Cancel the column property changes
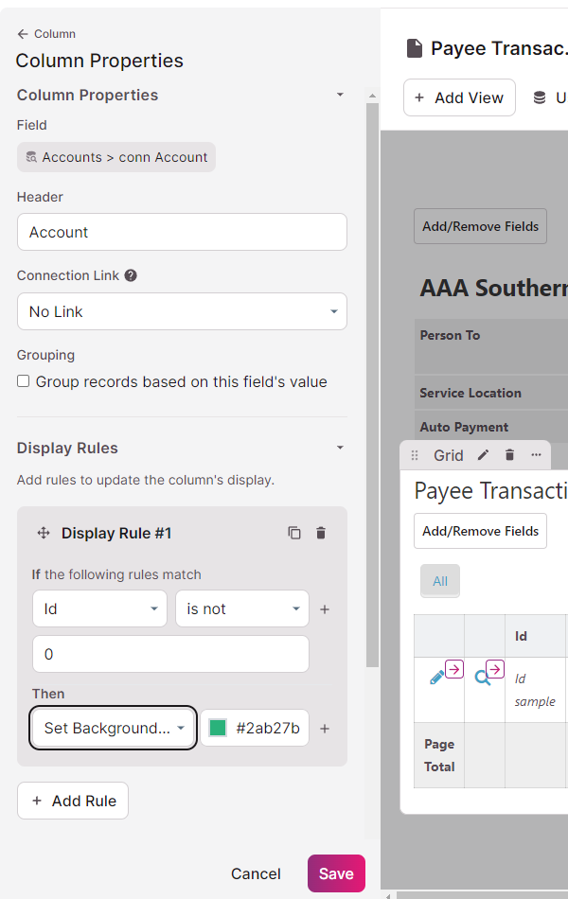 (x=256, y=873)
